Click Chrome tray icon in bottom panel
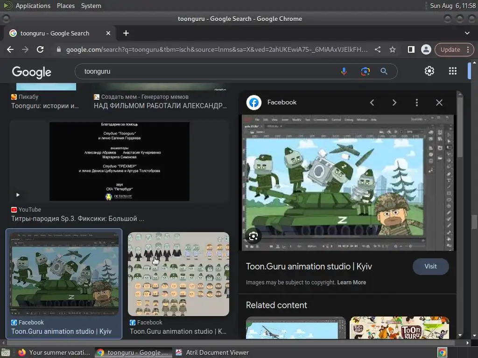This screenshot has width=478, height=358. [443, 352]
